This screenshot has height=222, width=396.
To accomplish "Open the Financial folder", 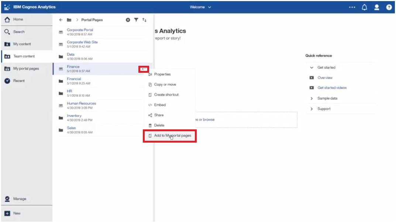I will click(x=74, y=79).
